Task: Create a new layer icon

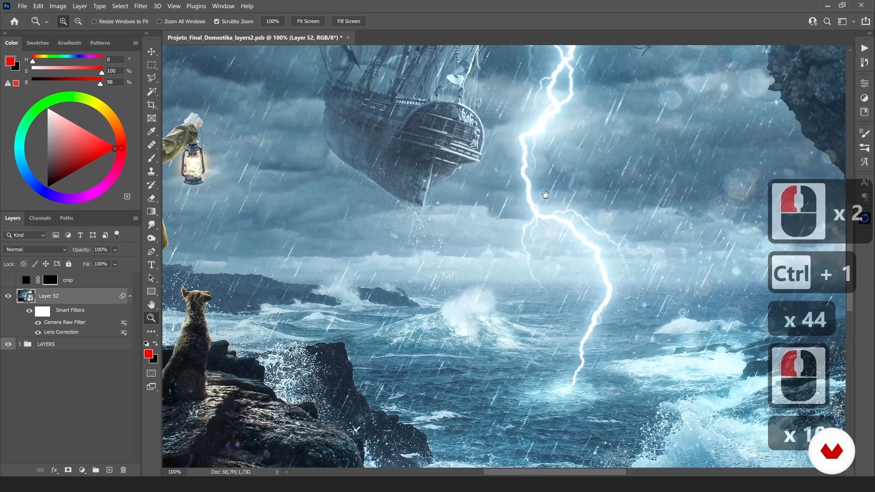Action: [109, 470]
